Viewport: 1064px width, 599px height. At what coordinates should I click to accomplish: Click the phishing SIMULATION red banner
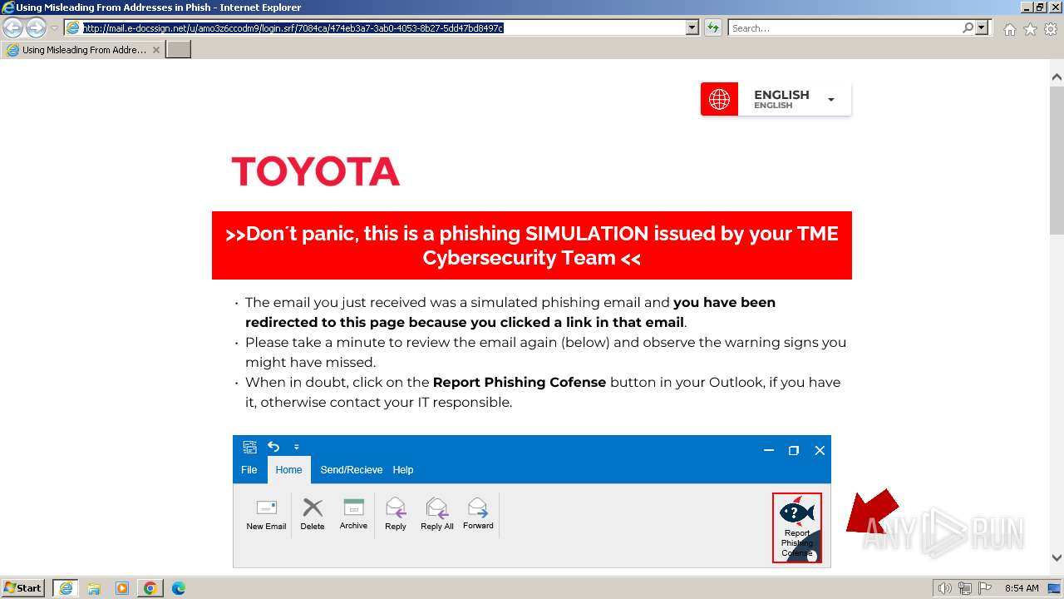click(532, 245)
